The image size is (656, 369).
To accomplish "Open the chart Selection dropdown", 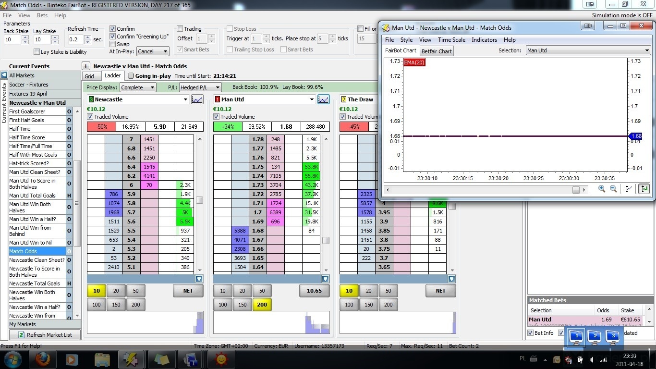I will (588, 50).
